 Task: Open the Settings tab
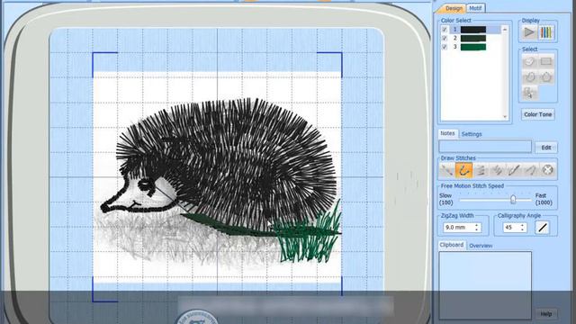click(472, 134)
